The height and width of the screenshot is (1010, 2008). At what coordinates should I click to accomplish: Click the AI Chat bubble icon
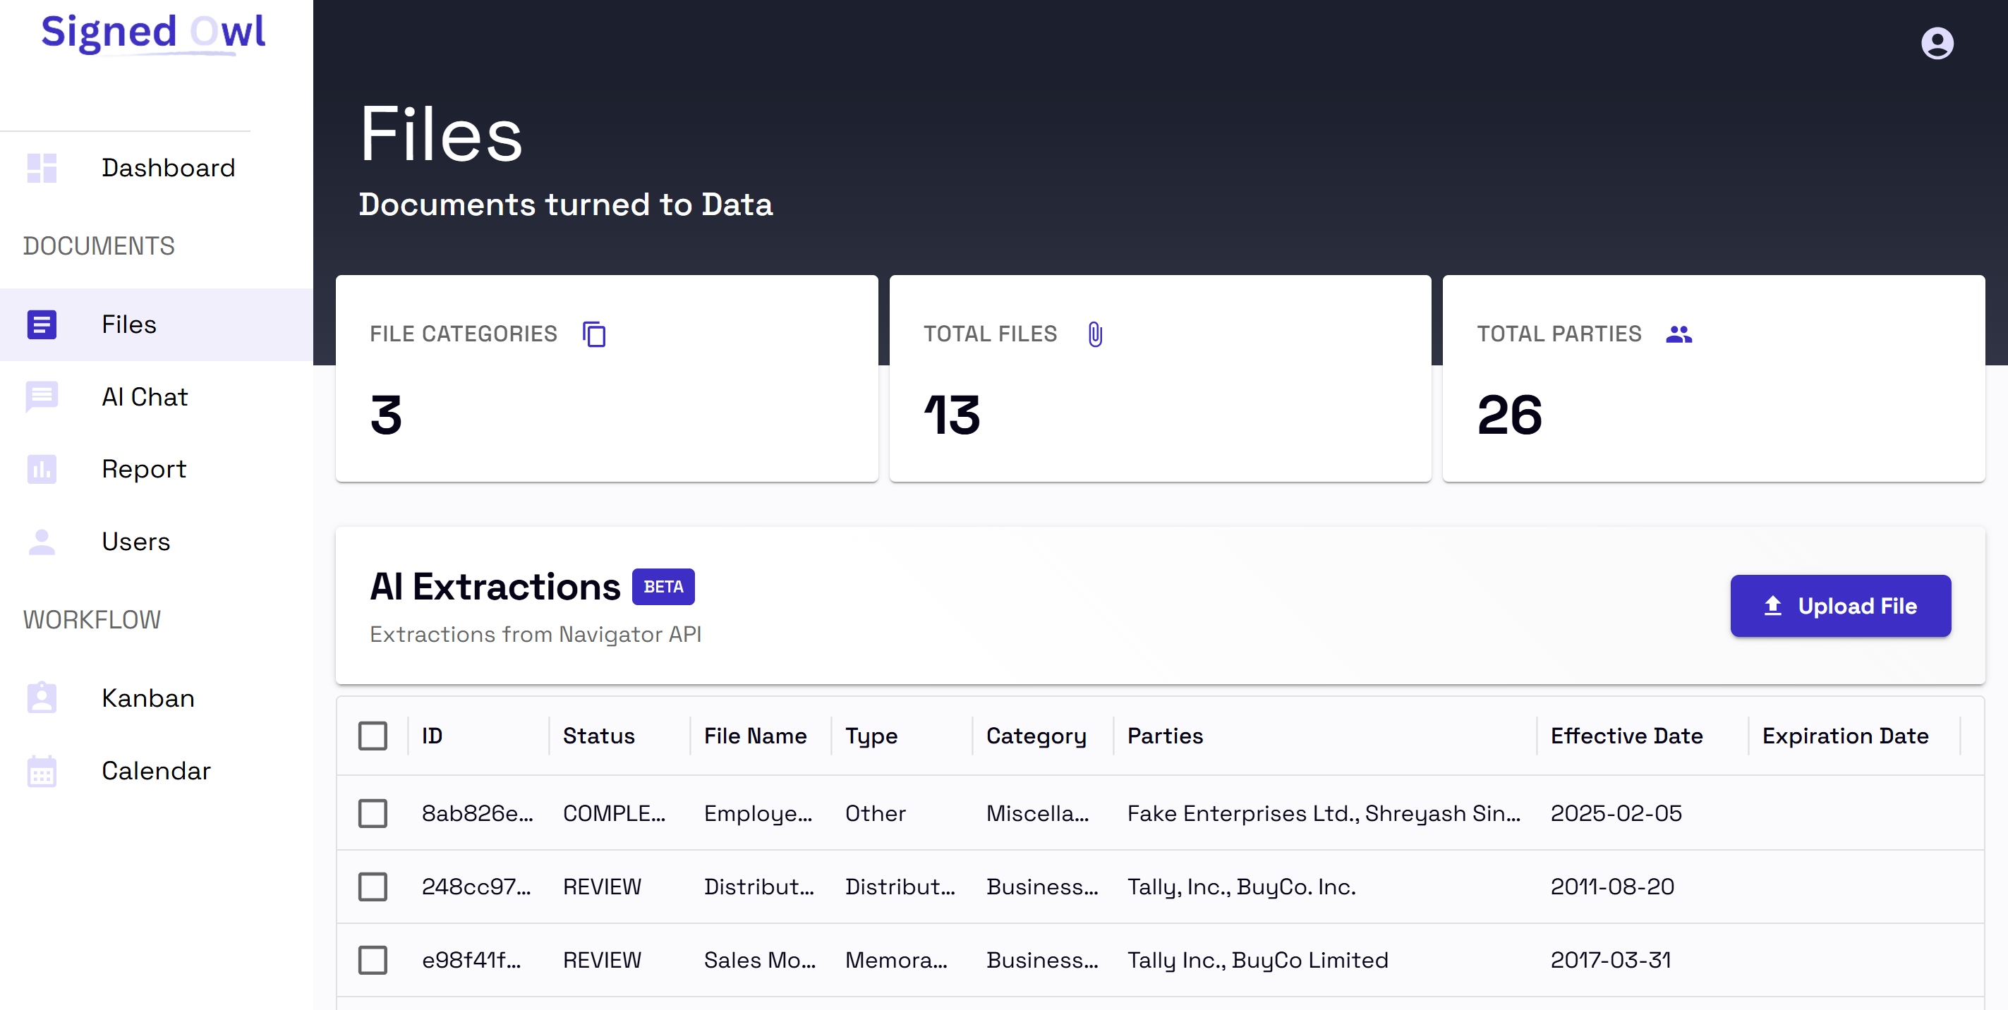pos(42,396)
